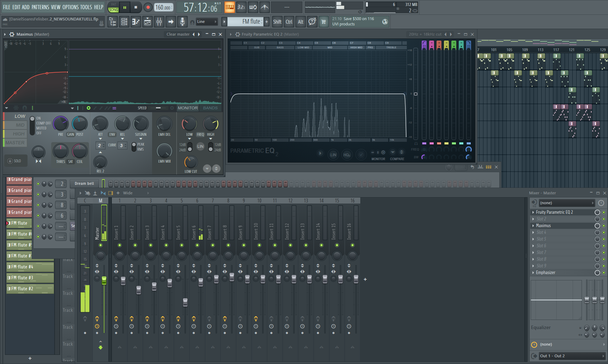Click the red record button

pyautogui.click(x=148, y=7)
